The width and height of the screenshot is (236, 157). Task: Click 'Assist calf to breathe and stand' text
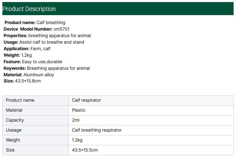tap(52, 42)
